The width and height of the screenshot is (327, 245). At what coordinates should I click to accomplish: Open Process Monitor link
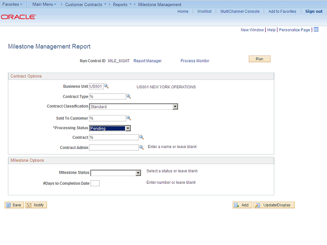tap(195, 61)
